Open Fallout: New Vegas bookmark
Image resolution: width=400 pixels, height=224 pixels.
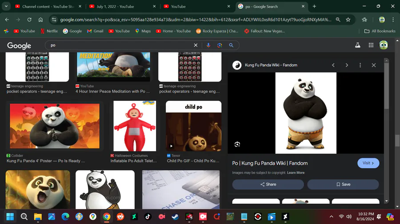point(264,31)
